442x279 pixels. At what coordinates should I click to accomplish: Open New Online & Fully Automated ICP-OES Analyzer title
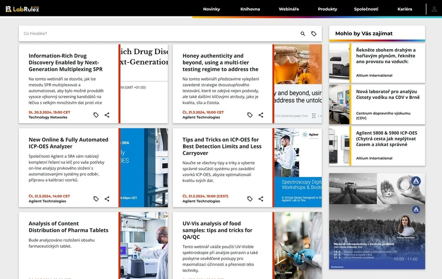[68, 143]
